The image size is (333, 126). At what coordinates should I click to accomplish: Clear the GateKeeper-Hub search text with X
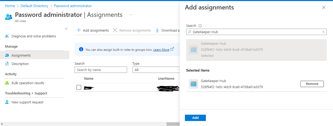coord(324,32)
